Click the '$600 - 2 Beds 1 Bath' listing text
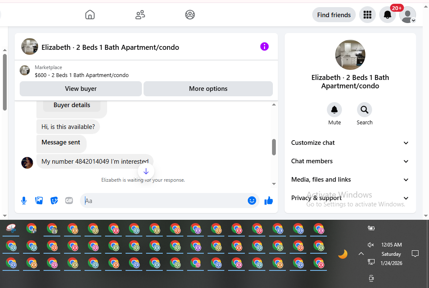This screenshot has width=429, height=288. pyautogui.click(x=82, y=75)
